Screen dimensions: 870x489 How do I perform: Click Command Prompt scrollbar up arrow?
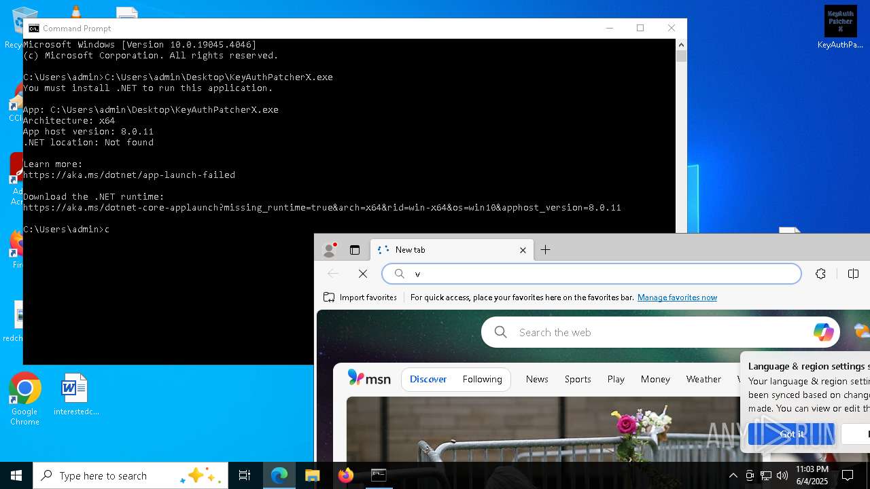click(681, 44)
